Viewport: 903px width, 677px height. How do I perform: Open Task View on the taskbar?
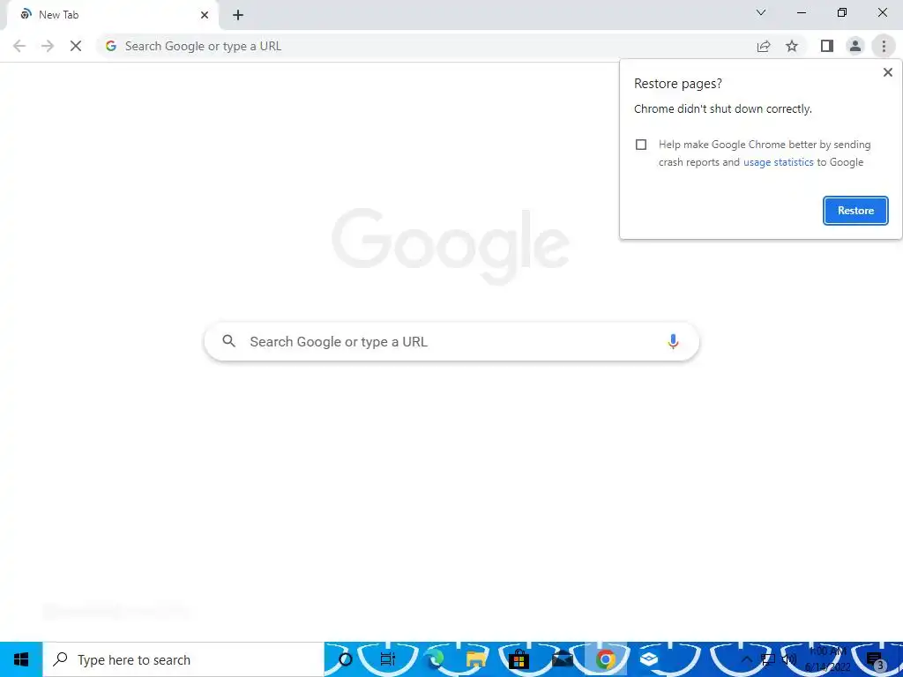pos(388,659)
